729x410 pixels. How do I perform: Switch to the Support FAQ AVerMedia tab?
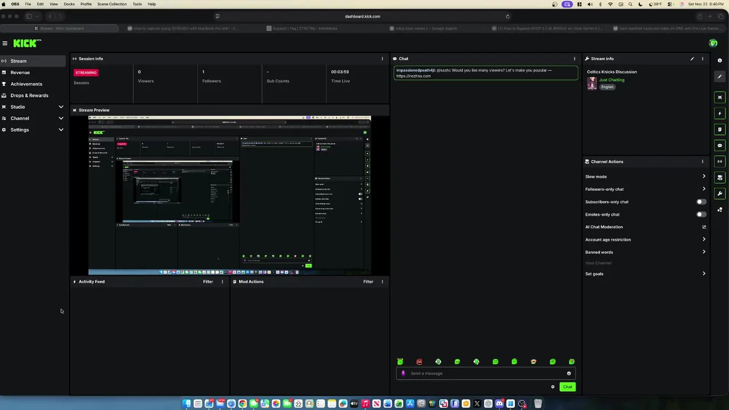302,28
